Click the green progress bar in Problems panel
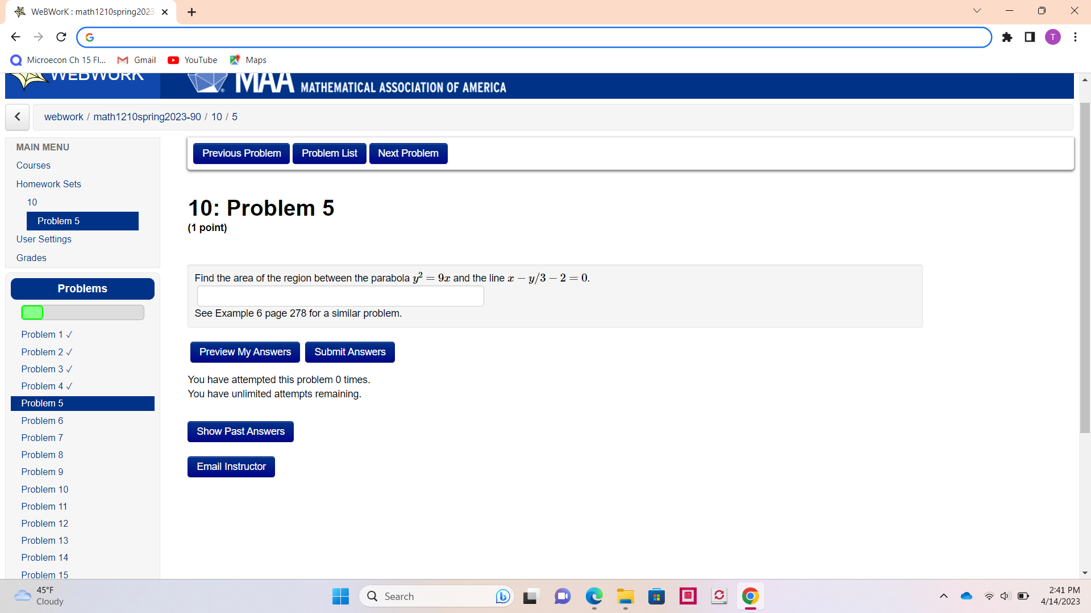This screenshot has width=1091, height=613. tap(32, 312)
